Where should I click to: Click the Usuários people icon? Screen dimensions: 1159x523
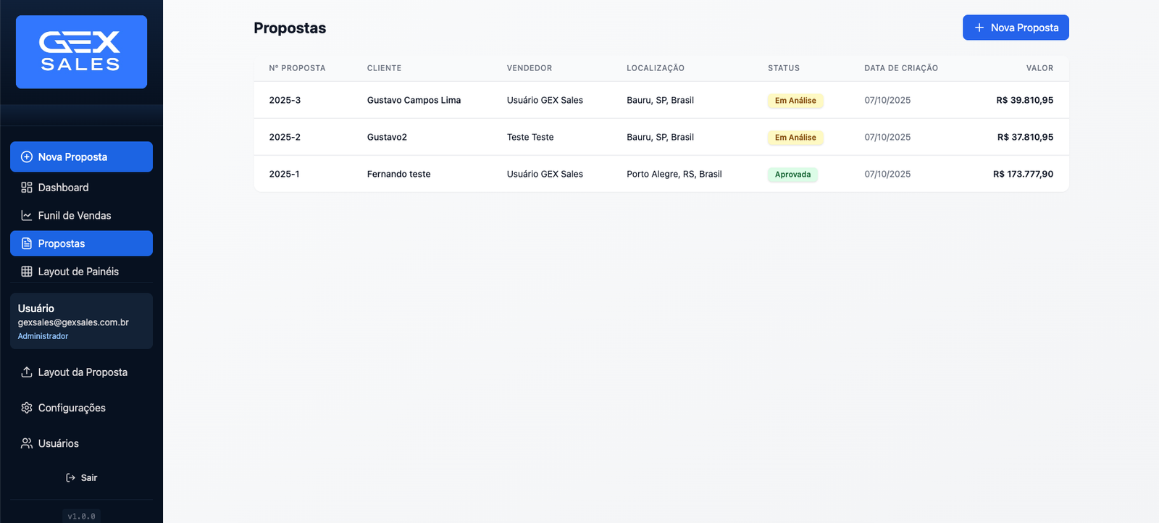pos(27,443)
